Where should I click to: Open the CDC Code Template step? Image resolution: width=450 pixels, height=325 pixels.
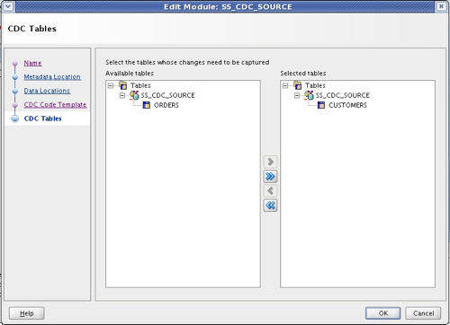(x=55, y=105)
